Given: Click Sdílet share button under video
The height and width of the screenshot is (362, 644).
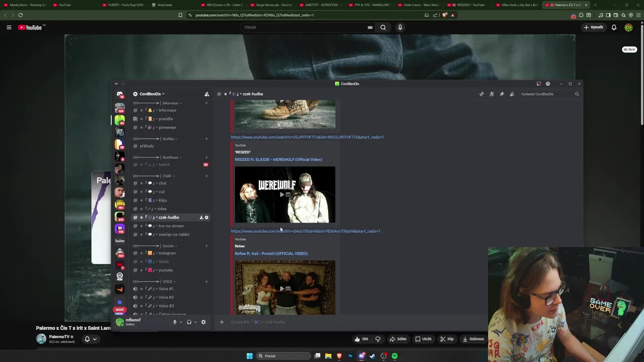Looking at the screenshot, I should coord(398,339).
